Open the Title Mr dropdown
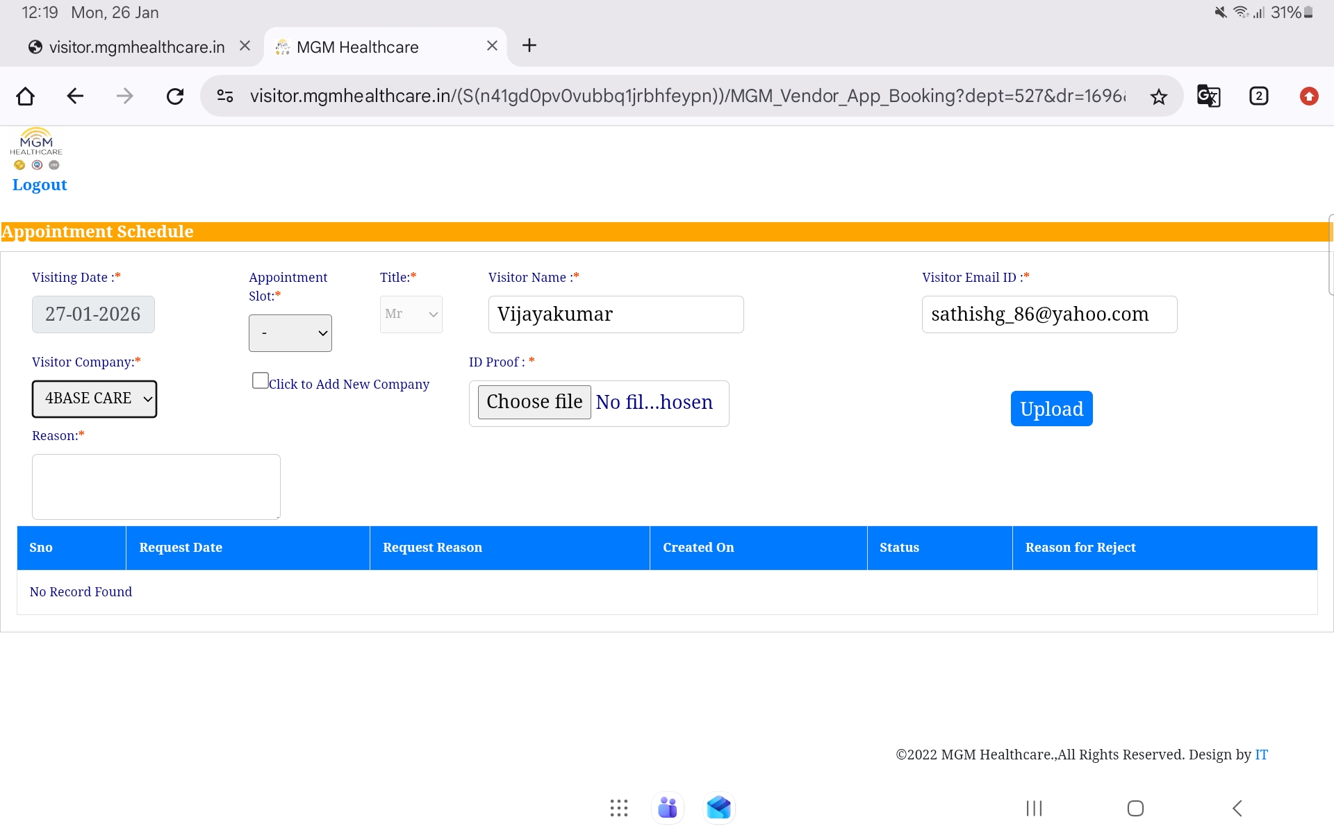The height and width of the screenshot is (833, 1334). 411,314
